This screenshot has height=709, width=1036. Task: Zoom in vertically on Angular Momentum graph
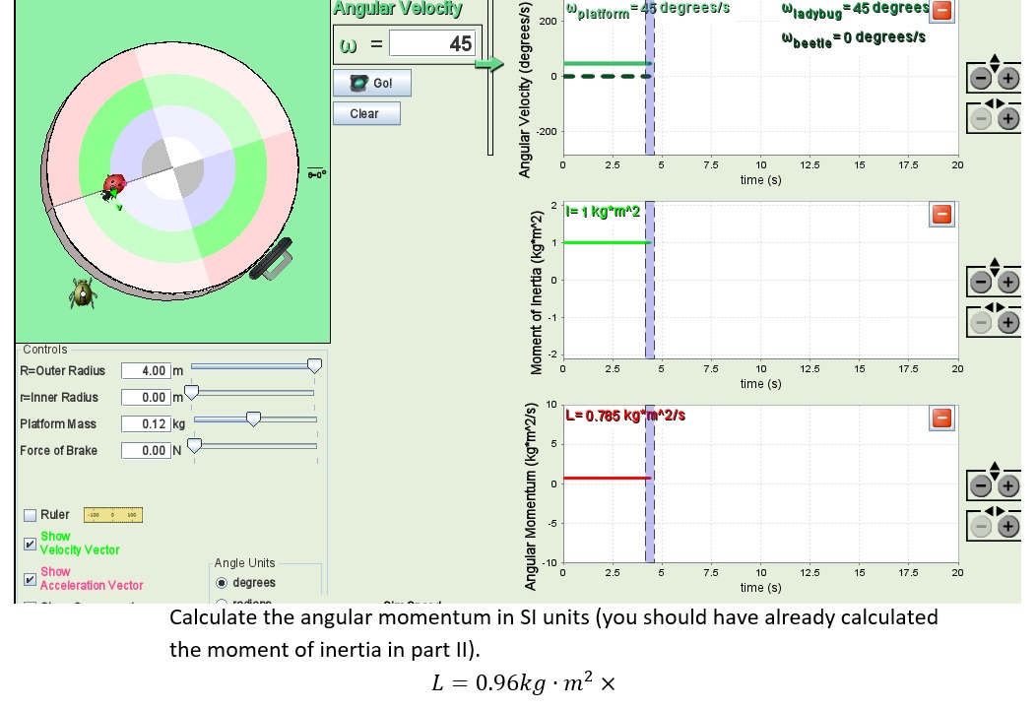tap(1007, 483)
